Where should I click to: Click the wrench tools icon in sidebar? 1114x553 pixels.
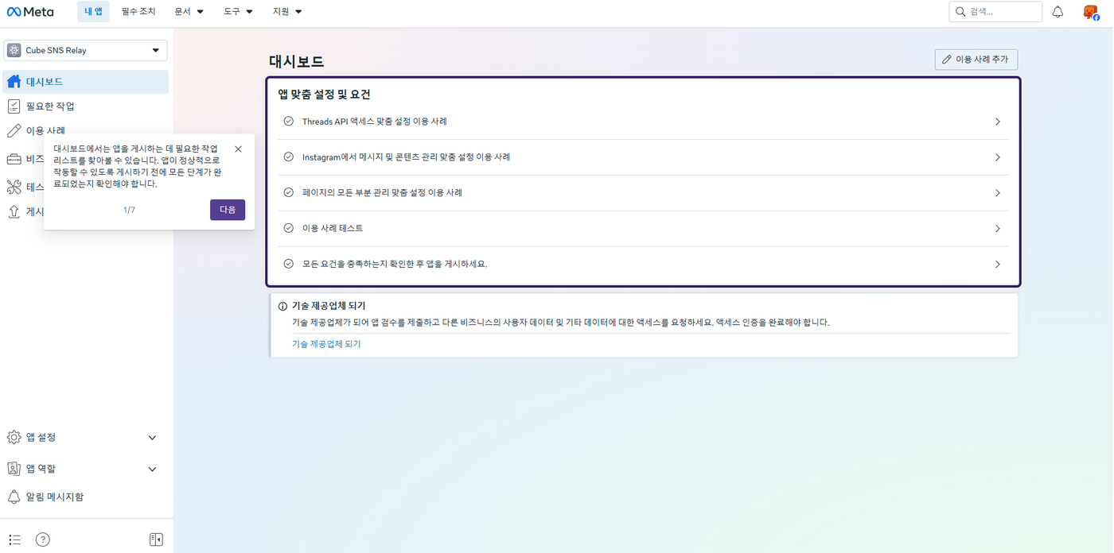[x=14, y=187]
